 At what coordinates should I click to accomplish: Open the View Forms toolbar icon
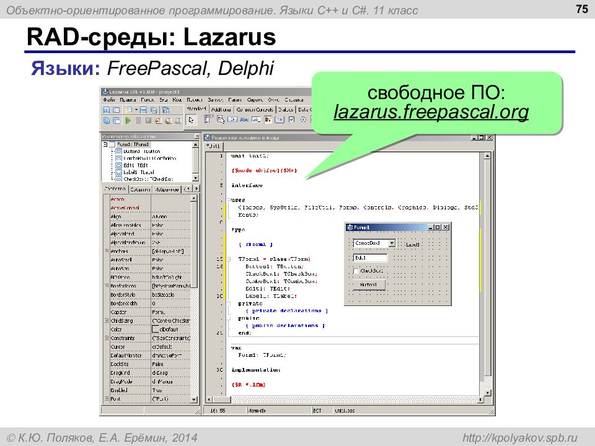pyautogui.click(x=116, y=120)
